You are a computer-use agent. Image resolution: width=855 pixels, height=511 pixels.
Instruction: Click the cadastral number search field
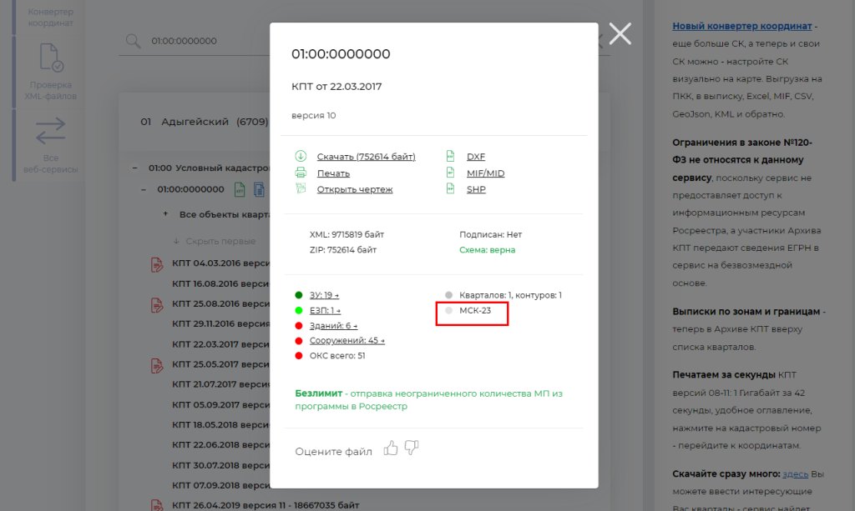250,41
